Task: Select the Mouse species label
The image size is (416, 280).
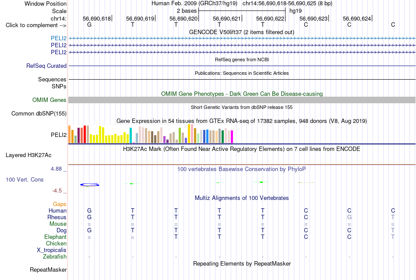Action: click(58, 224)
